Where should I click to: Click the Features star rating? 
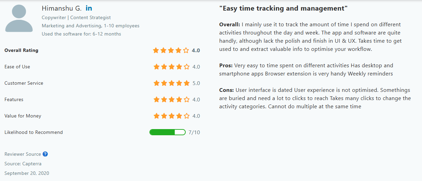[x=171, y=100]
